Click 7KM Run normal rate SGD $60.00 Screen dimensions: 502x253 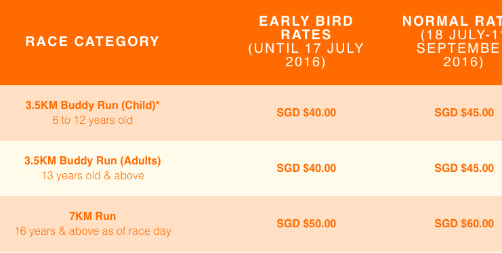(x=464, y=224)
